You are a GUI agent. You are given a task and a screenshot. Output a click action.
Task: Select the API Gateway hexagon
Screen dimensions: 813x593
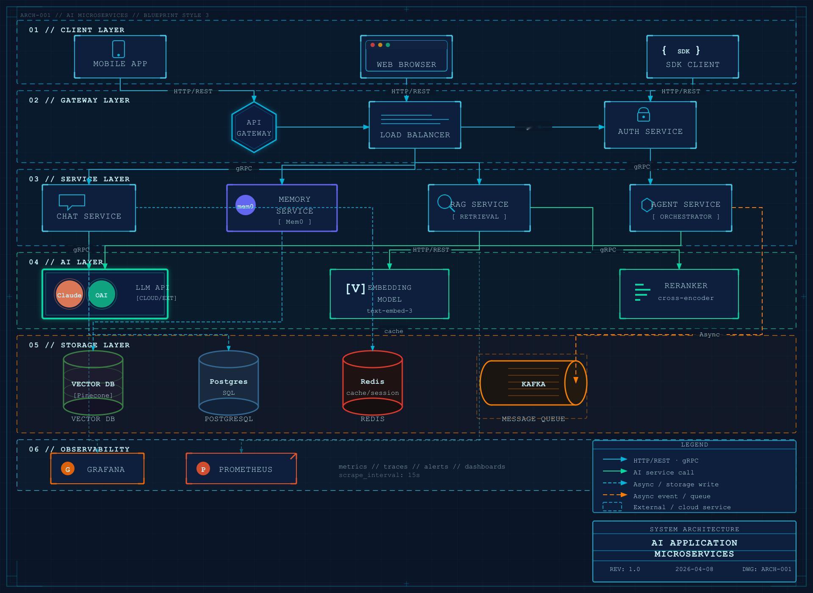(254, 127)
